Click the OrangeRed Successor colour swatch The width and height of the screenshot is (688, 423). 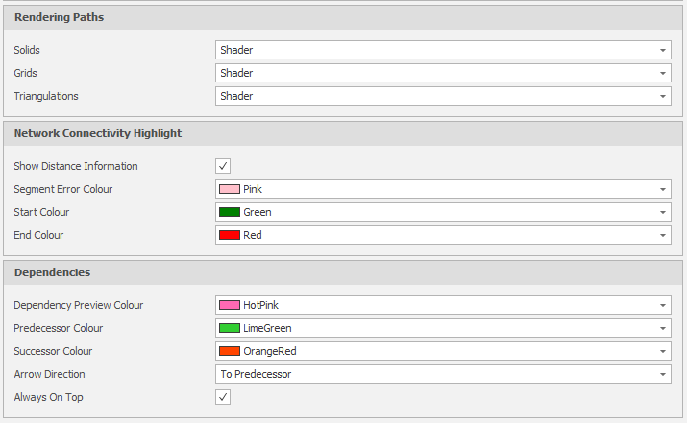point(230,351)
